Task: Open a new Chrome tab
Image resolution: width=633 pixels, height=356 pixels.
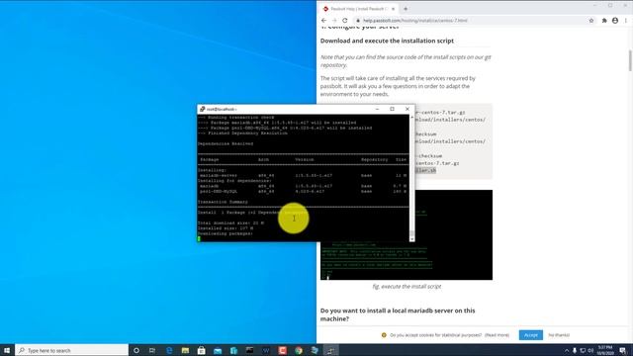Action: coord(406,9)
